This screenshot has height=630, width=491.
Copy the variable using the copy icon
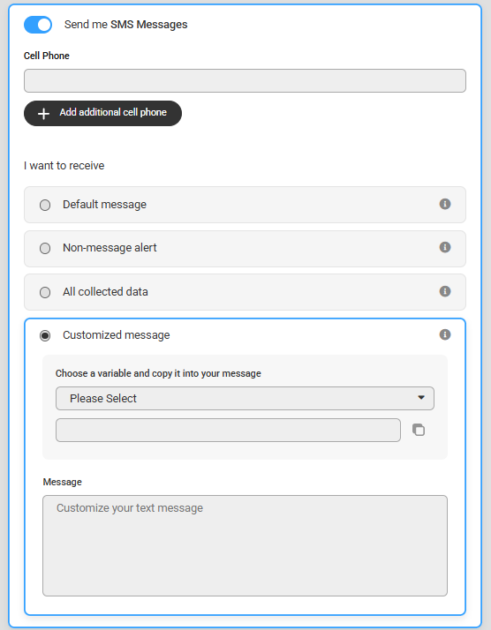click(x=419, y=430)
